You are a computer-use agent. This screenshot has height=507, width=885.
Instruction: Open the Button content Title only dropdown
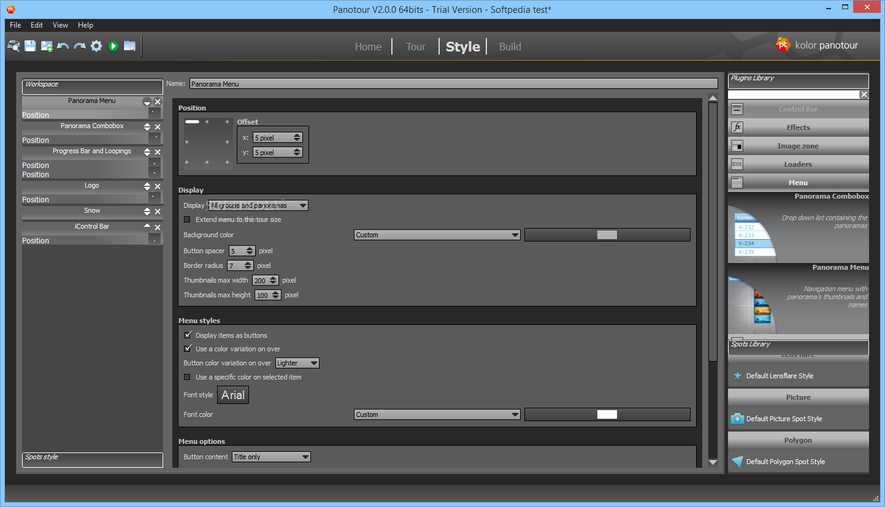click(x=271, y=457)
